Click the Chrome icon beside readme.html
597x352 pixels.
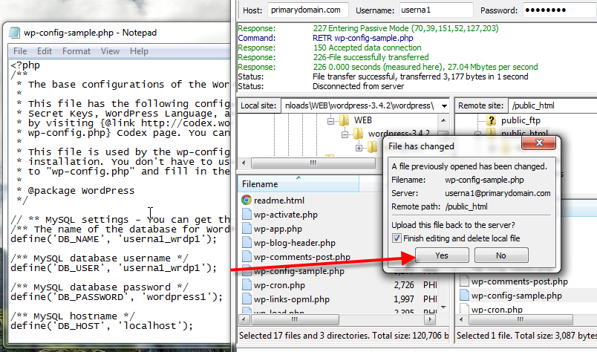[247, 200]
